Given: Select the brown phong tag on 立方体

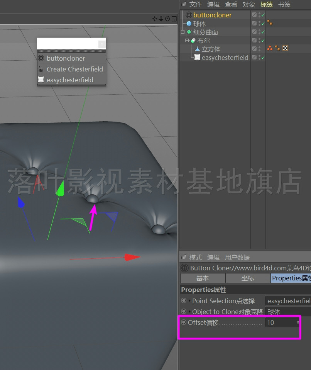Looking at the screenshot, I should pyautogui.click(x=277, y=48).
